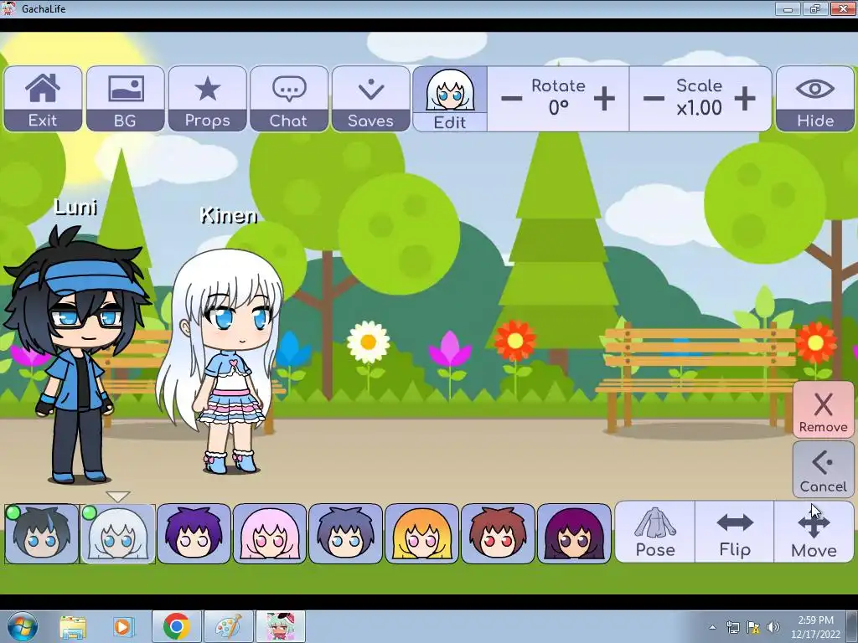Screen dimensions: 858x643
Task: Open Paint from the taskbar
Action: [228, 626]
